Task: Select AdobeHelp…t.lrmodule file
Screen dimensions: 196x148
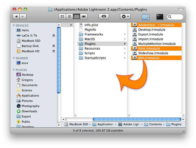Action: [156, 25]
